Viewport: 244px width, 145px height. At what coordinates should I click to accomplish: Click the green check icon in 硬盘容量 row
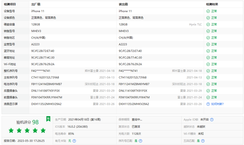tap(208, 24)
